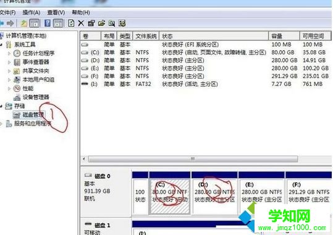Click the Forward arrow toolbar icon
The height and width of the screenshot is (235, 333).
pos(10,23)
